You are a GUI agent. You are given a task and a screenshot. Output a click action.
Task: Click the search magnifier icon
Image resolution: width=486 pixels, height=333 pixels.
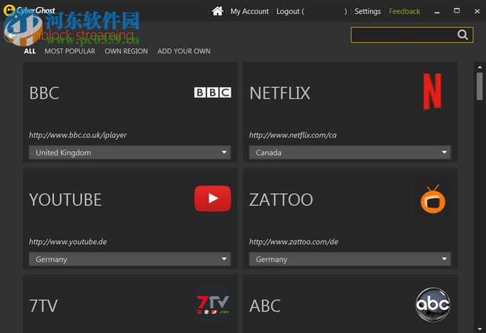coord(462,35)
